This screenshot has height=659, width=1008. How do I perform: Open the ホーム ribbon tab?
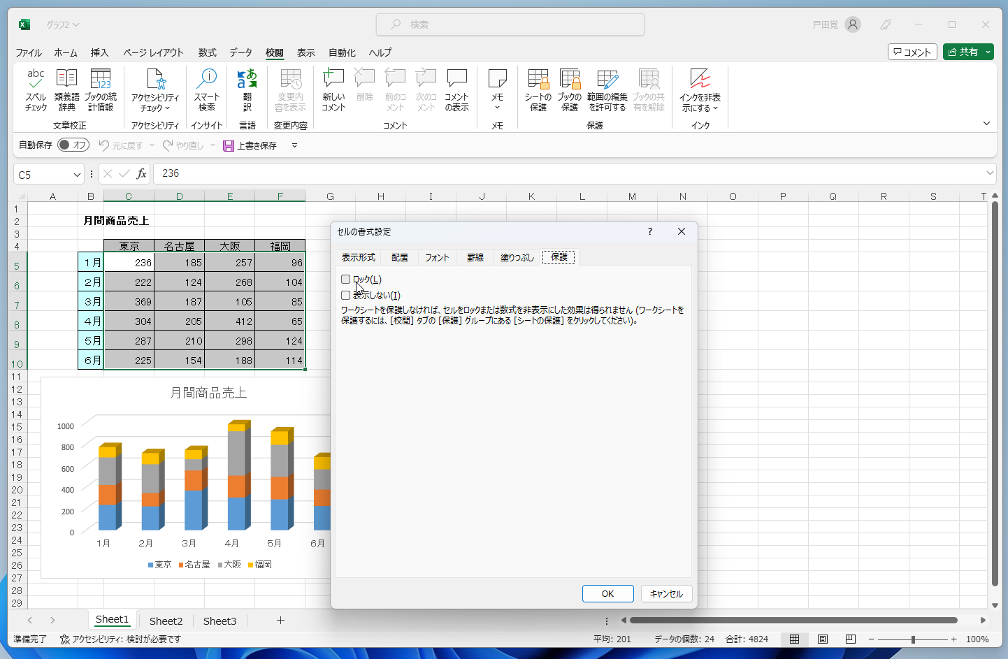pos(66,52)
